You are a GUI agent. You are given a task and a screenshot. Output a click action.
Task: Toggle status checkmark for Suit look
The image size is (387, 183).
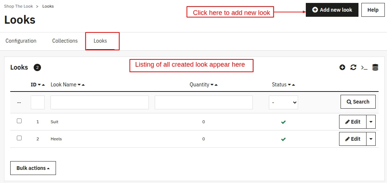click(283, 122)
